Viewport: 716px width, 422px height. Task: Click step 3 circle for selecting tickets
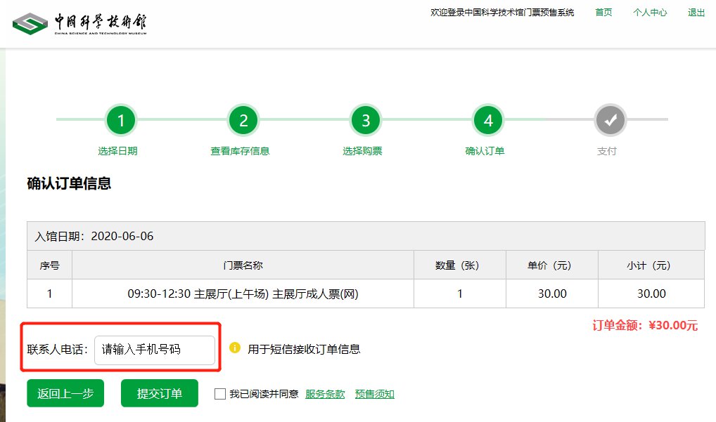tap(366, 121)
